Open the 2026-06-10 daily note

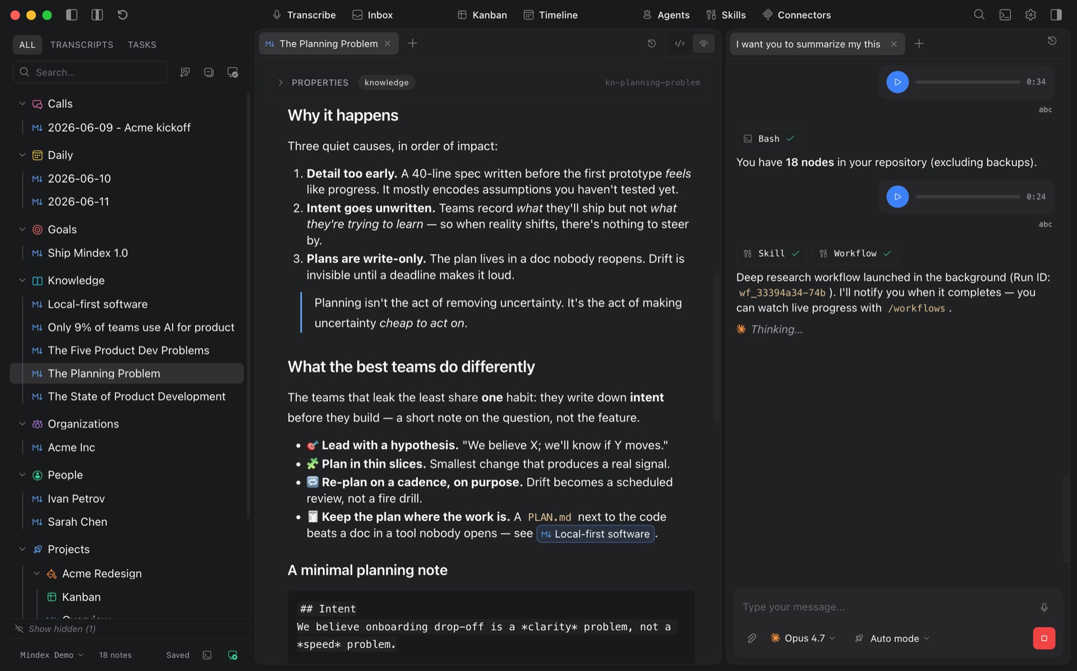(x=127, y=179)
